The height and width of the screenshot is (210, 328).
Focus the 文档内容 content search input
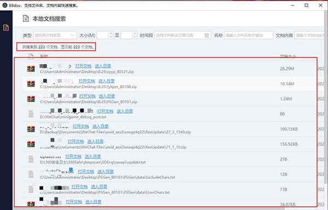(309, 36)
